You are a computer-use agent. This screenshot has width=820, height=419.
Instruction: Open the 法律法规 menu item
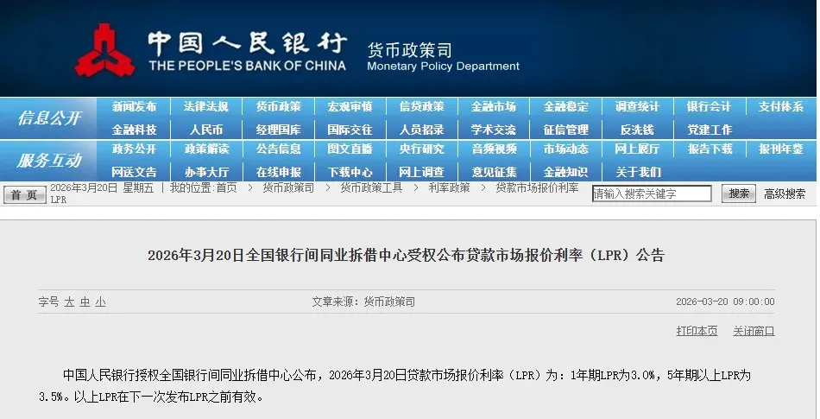pyautogui.click(x=206, y=107)
